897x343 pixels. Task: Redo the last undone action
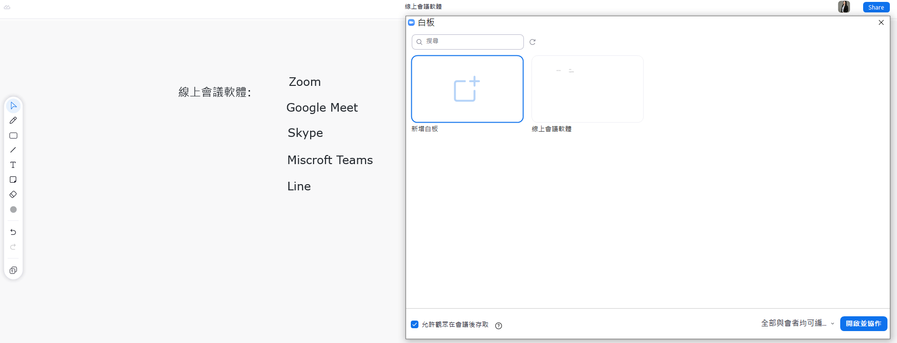click(x=13, y=247)
